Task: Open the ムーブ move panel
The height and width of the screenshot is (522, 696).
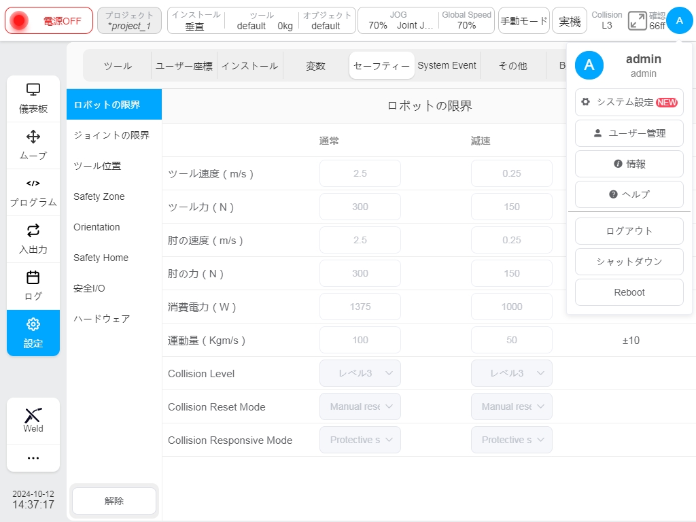Action: [33, 145]
